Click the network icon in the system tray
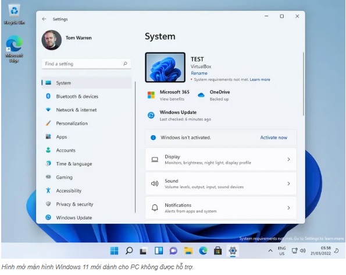 click(294, 251)
